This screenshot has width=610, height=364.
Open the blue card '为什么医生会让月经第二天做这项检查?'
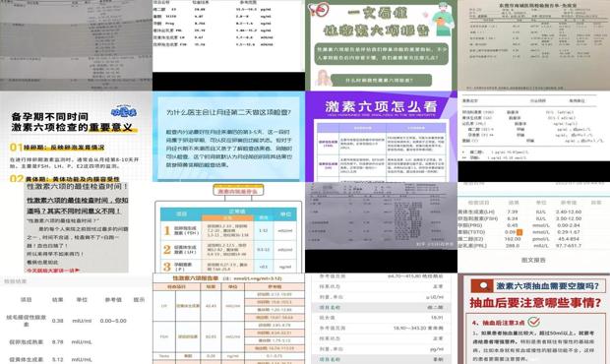(x=228, y=137)
